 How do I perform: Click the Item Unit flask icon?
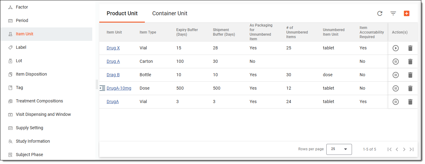tap(10, 34)
